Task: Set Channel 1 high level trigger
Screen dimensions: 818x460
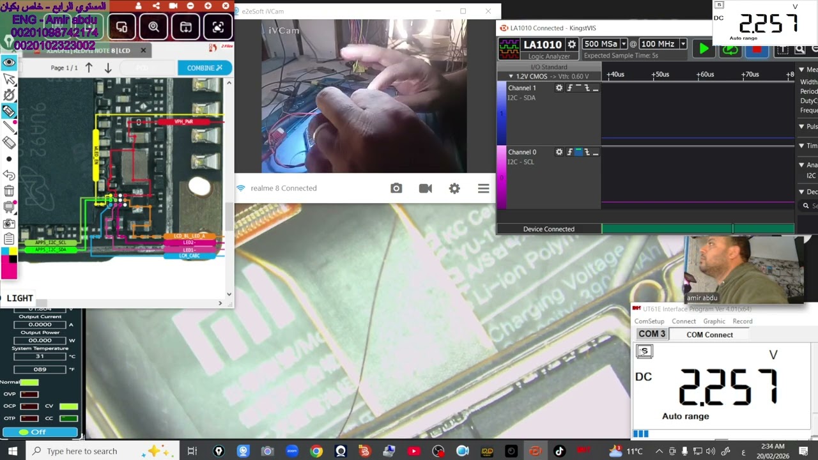Action: click(578, 88)
